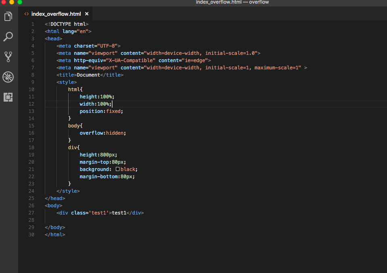This screenshot has height=273, width=387.
Task: Click the window title index_overflow.html — overflow
Action: coord(232,2)
